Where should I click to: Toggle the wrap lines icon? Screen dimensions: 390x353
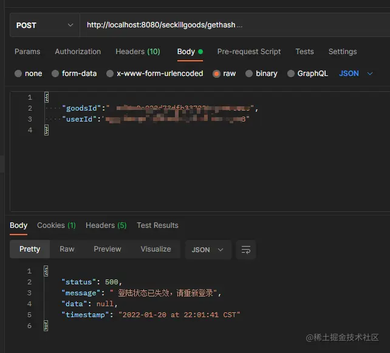tap(246, 250)
